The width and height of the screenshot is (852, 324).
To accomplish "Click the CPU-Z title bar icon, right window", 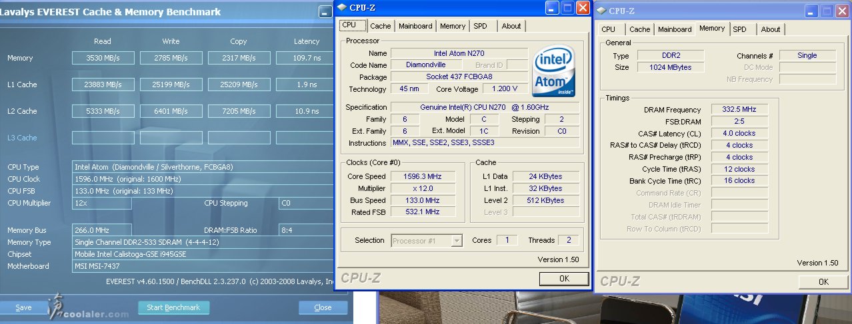I will (x=601, y=10).
